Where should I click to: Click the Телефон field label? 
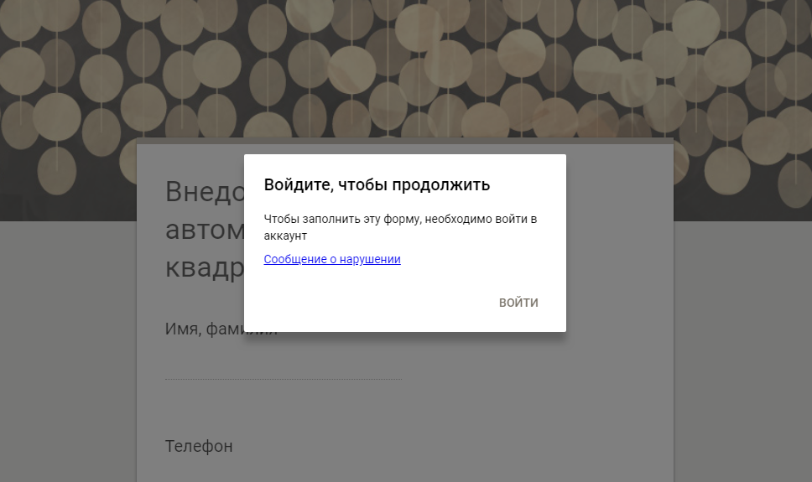(x=199, y=446)
